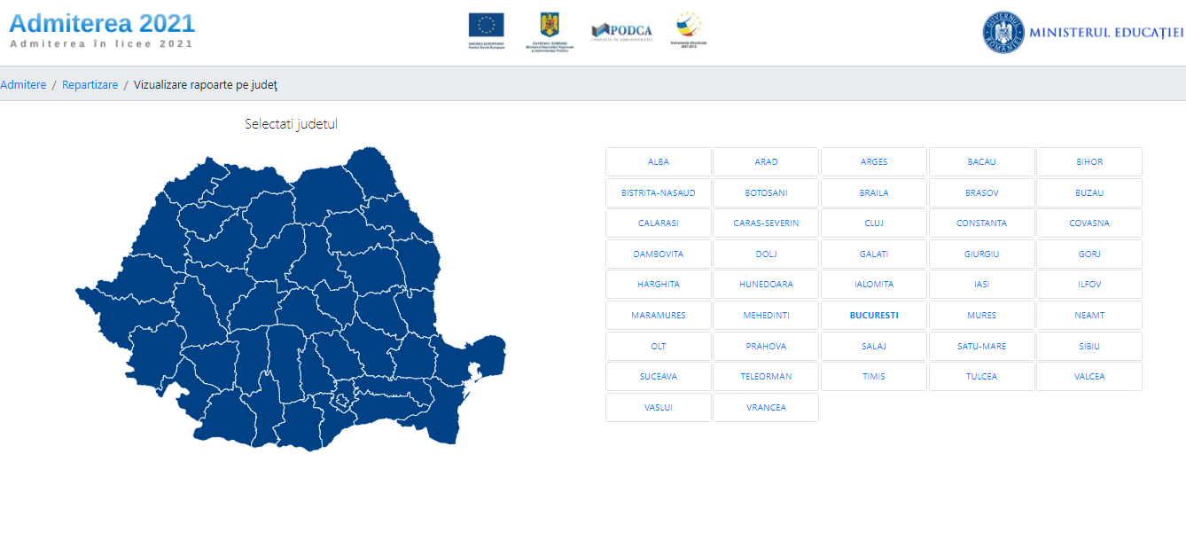1186x540 pixels.
Task: Click the Instrumente Structurale logo
Action: pyautogui.click(x=688, y=28)
